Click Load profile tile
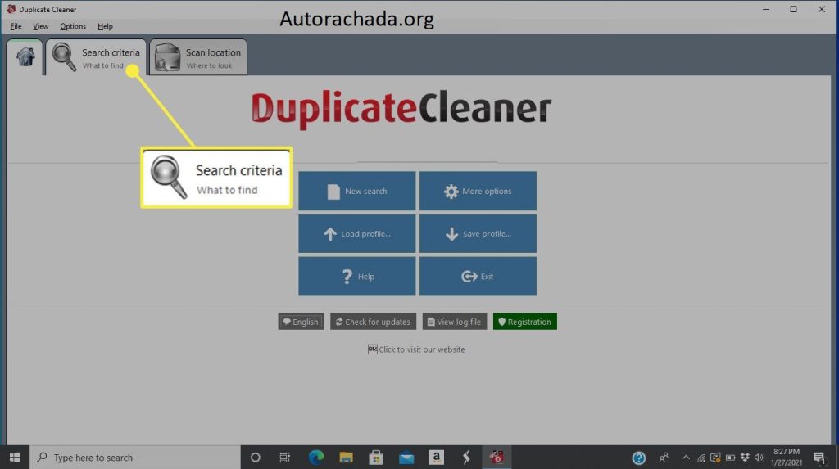 pyautogui.click(x=357, y=234)
